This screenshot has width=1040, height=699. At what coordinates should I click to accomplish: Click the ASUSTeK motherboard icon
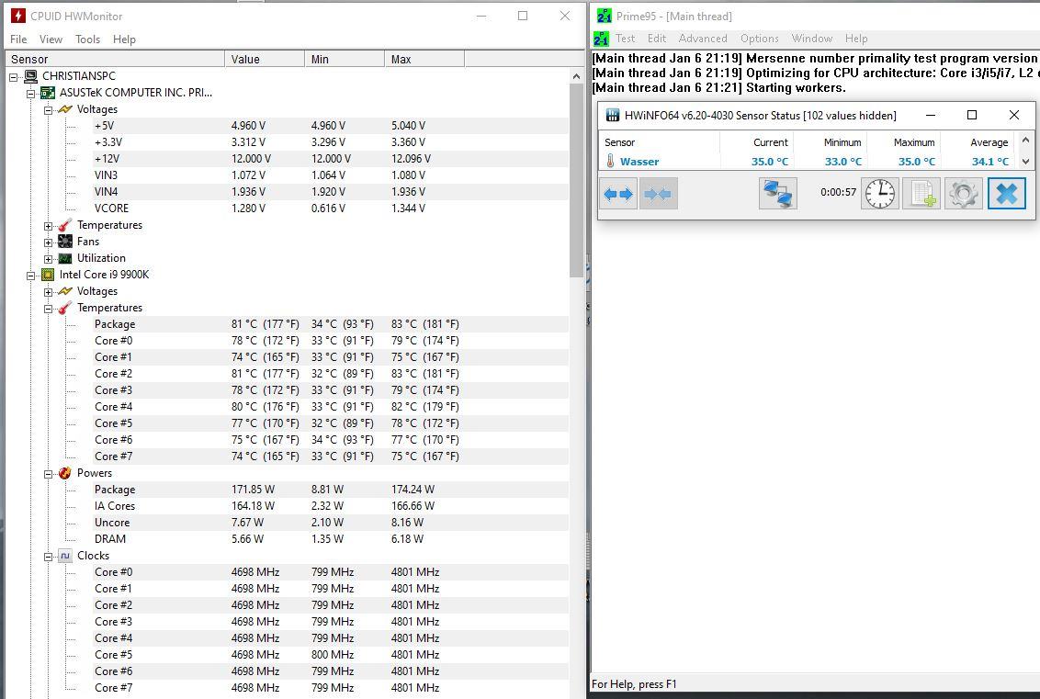pyautogui.click(x=48, y=93)
